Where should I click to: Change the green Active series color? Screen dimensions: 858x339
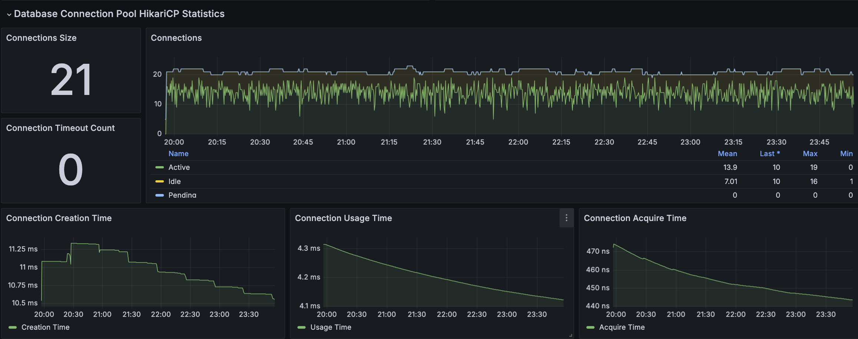(159, 167)
